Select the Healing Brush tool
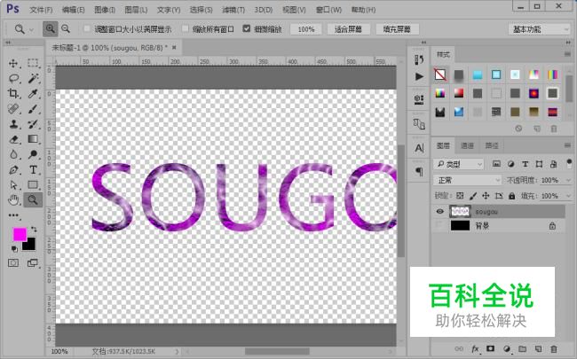This screenshot has width=577, height=359. click(13, 109)
